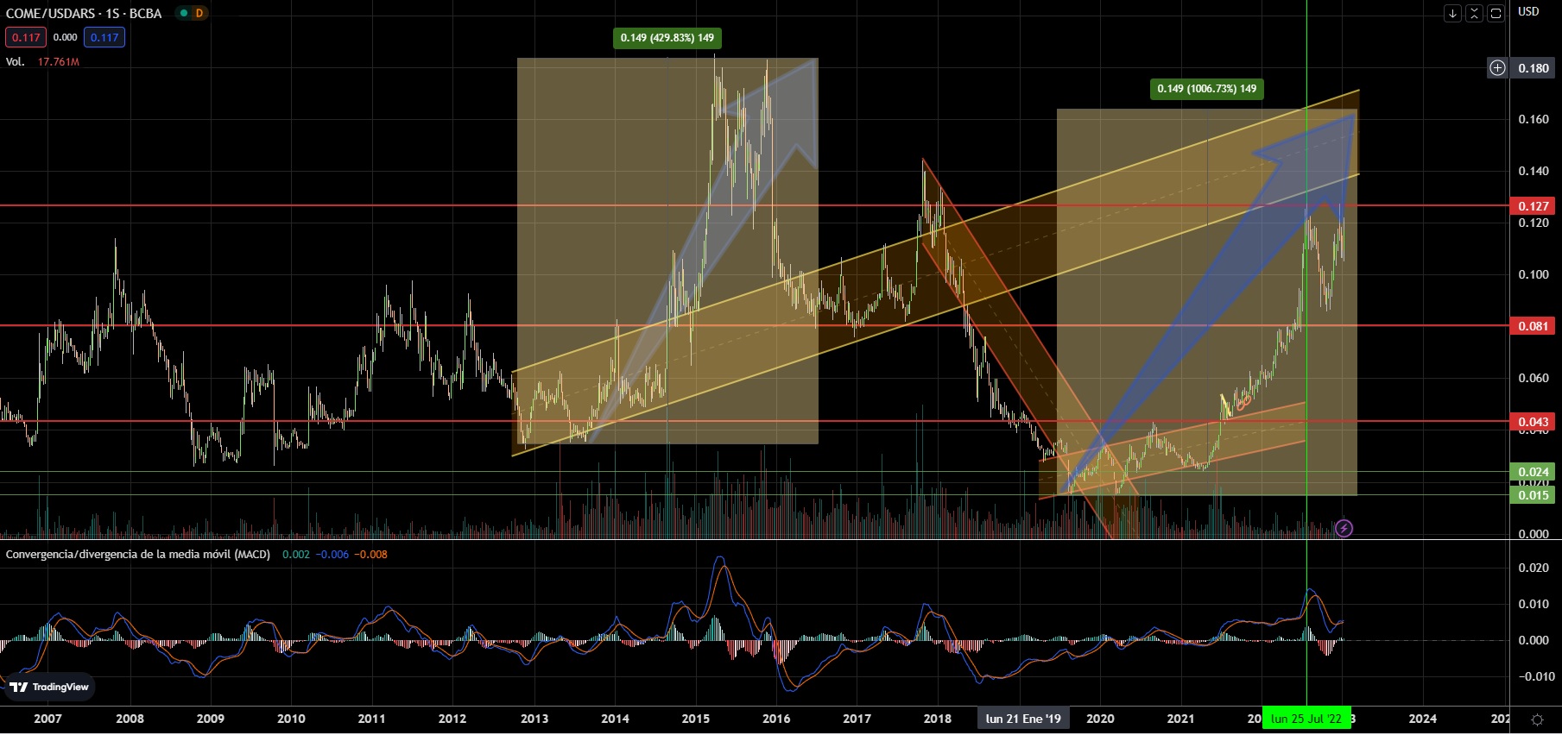The width and height of the screenshot is (1562, 735).
Task: Click the COME/USDARS symbol title
Action: click(x=84, y=13)
